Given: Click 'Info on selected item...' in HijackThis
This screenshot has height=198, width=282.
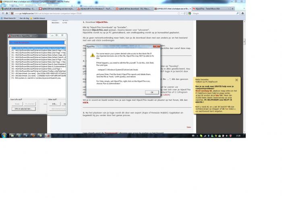Looking at the screenshot, I should (23, 109).
